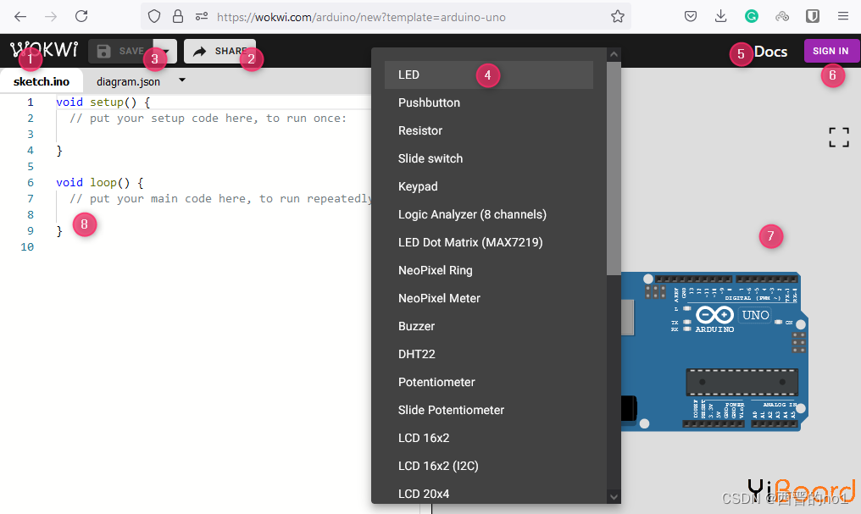Viewport: 861px width, 514px height.
Task: Click the Arduino UNO board in simulator
Action: coord(714,351)
